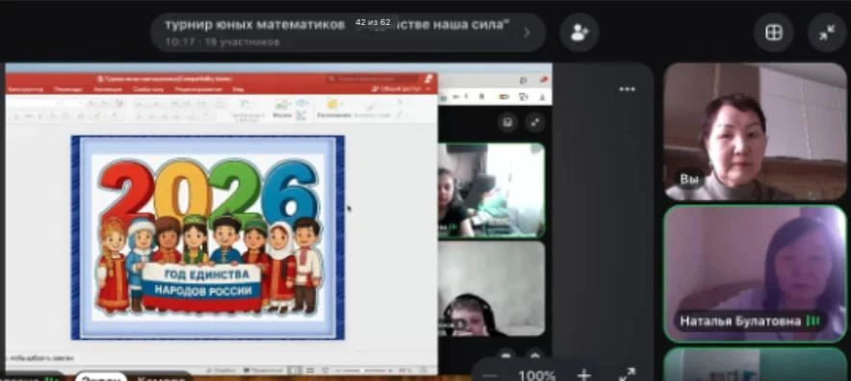Focus the PowerPoint search box in title bar
The width and height of the screenshot is (851, 381).
(373, 79)
